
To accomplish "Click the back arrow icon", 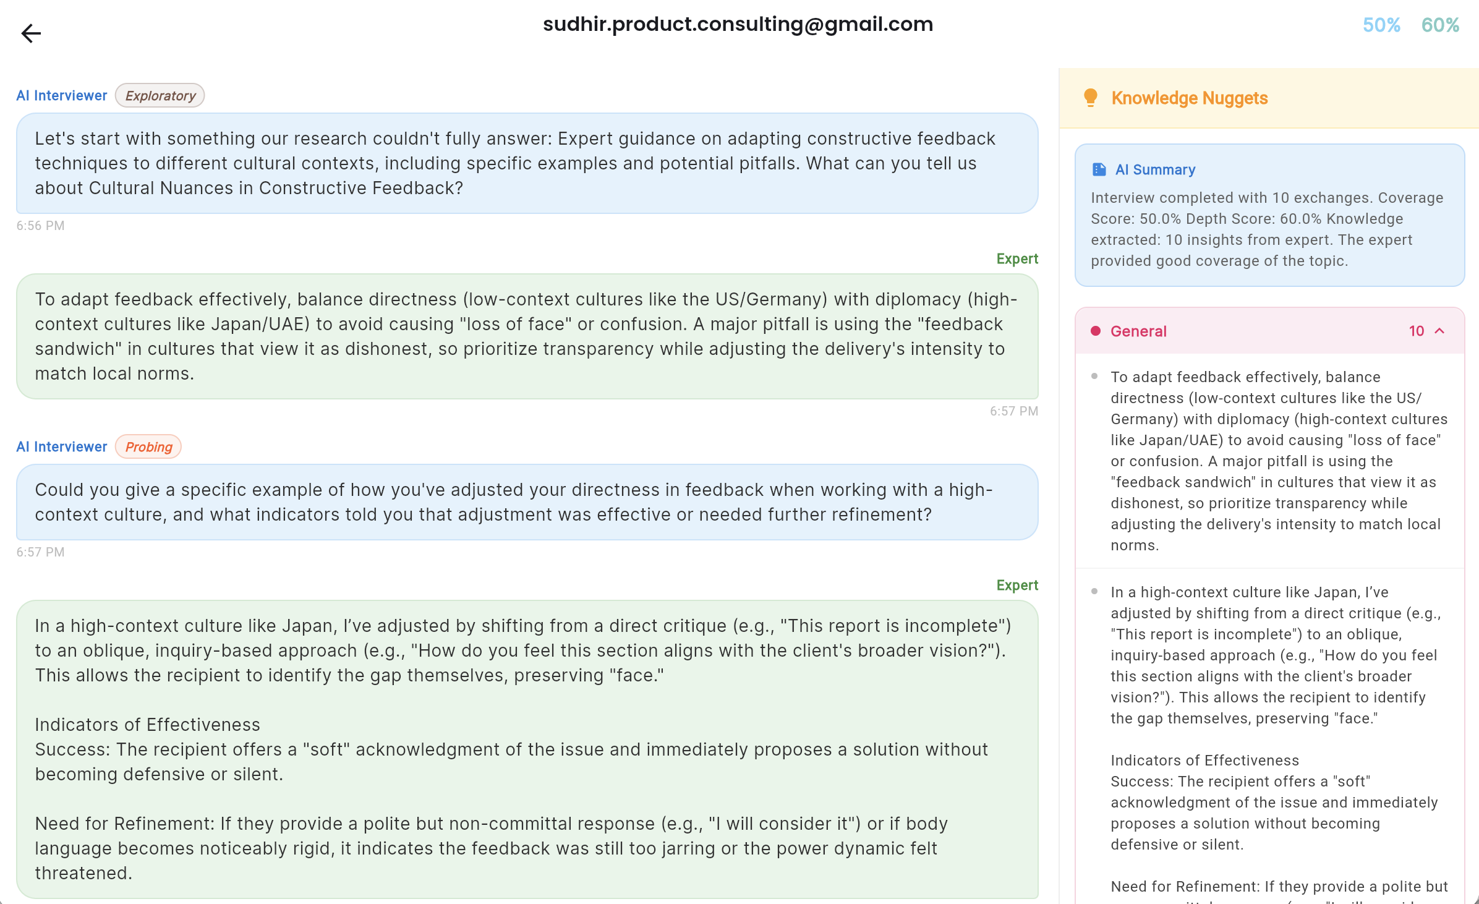I will (30, 33).
